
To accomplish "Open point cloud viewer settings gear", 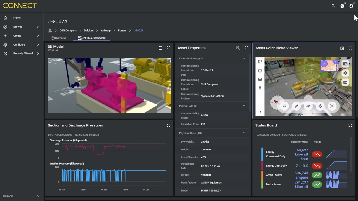I will tap(345, 73).
